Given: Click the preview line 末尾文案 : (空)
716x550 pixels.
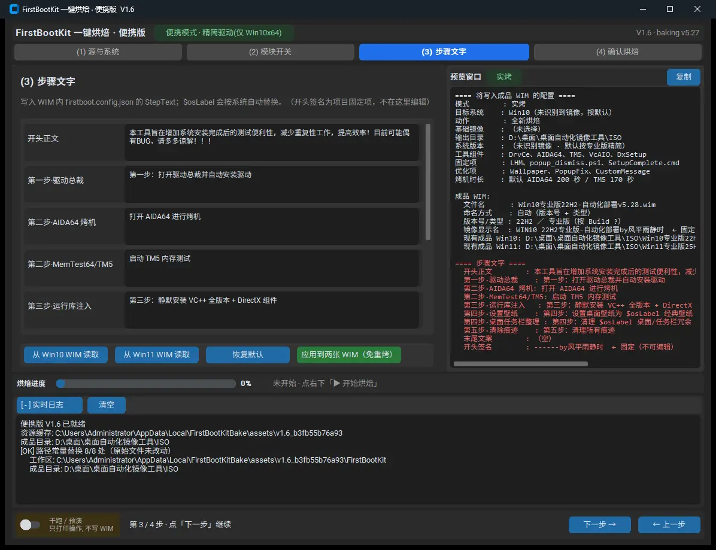Looking at the screenshot, I should [507, 339].
